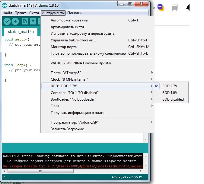204x184 pixels.
Task: Expand the Compiler LTO: "LTO disabled" submenu
Action: click(x=97, y=92)
